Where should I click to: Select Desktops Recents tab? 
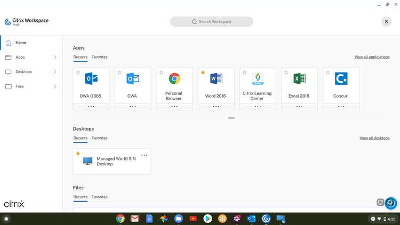(x=81, y=138)
